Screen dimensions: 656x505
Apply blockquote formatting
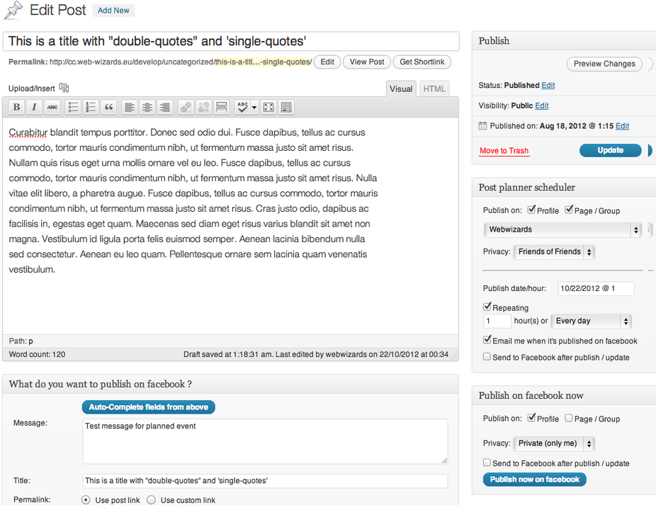(109, 107)
